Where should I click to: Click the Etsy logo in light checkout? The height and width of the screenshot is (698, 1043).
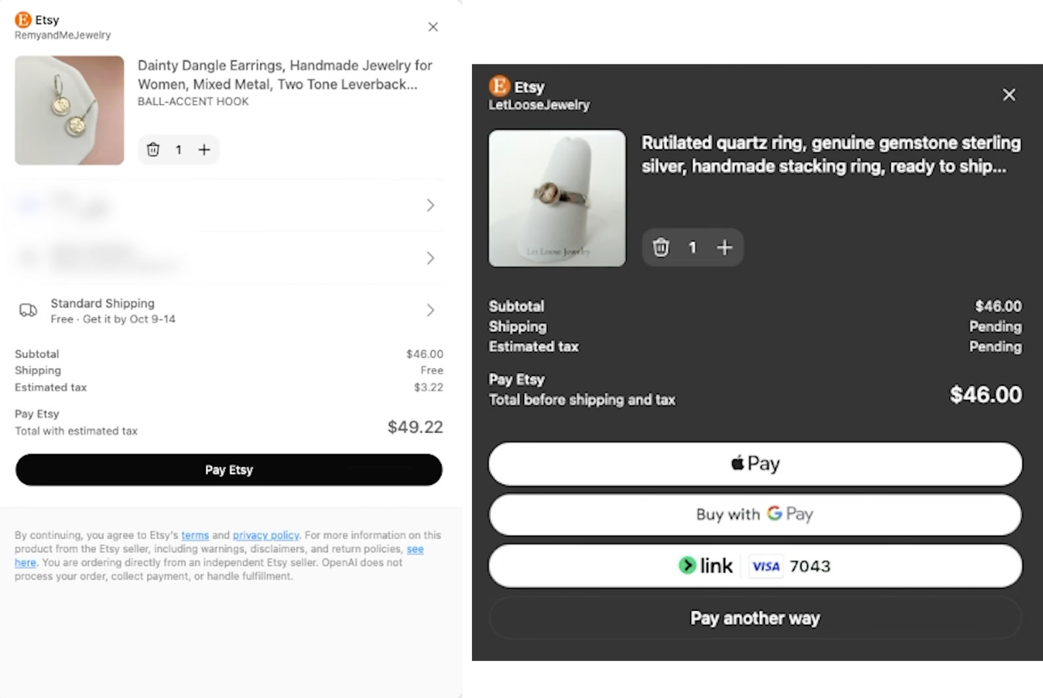point(23,20)
